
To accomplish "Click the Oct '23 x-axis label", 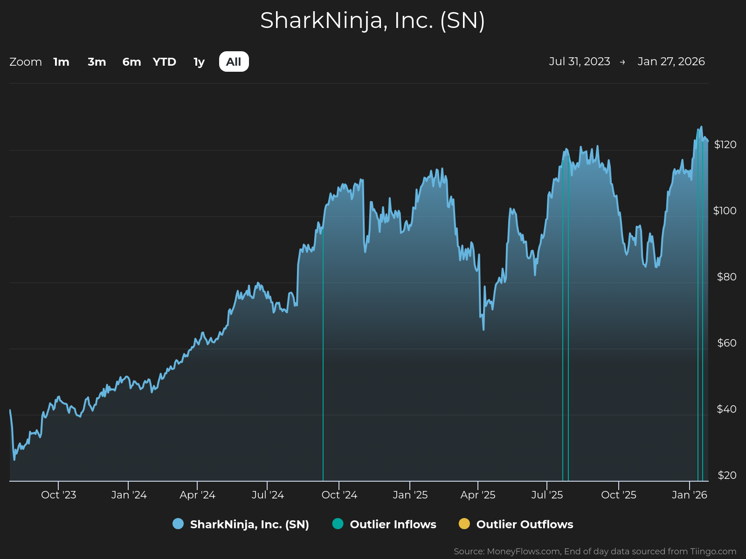I will click(59, 495).
